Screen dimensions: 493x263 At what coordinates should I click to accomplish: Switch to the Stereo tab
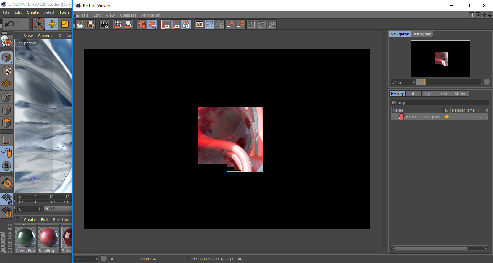461,94
